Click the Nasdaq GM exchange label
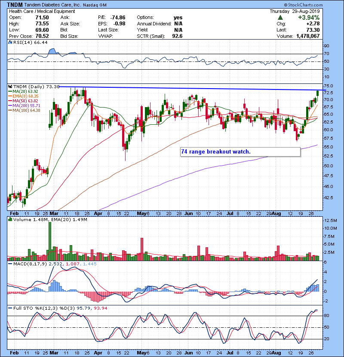This screenshot has width=344, height=357. [95, 5]
